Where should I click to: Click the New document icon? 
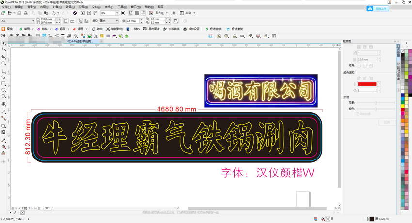[3, 13]
